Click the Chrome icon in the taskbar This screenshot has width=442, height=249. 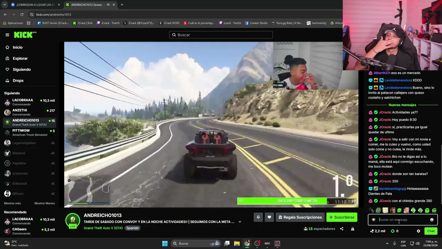click(x=247, y=243)
